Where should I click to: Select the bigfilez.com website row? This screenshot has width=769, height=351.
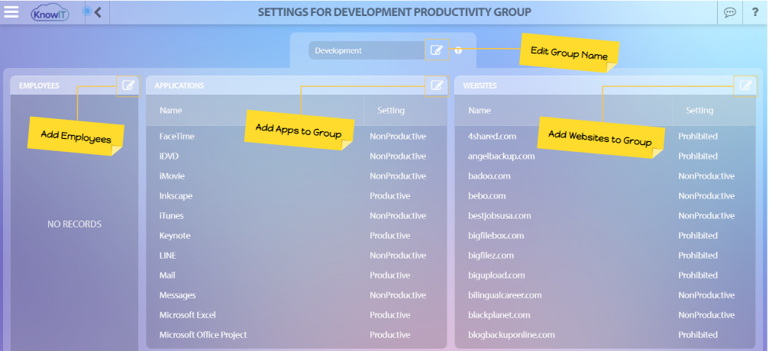(x=605, y=256)
